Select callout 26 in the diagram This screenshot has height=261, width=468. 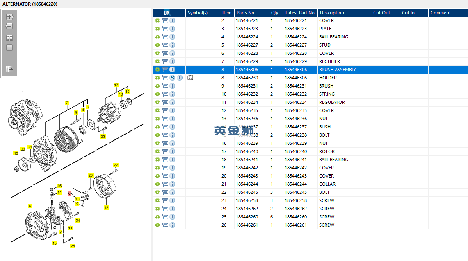coord(90,175)
